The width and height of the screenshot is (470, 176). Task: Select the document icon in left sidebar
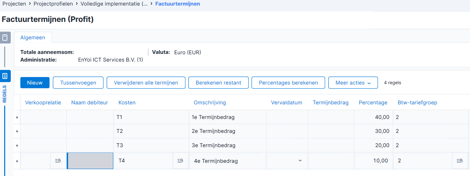tap(5, 38)
